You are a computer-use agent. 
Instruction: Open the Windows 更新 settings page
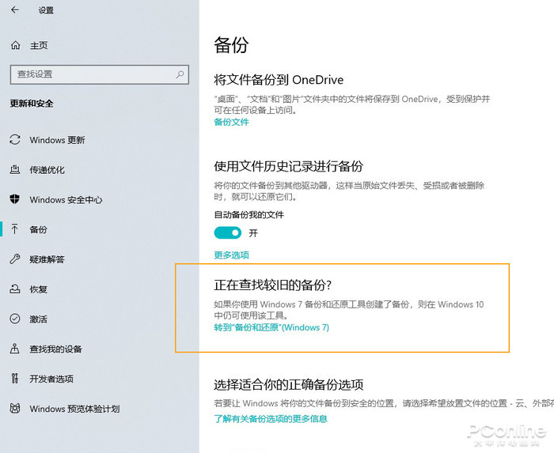(x=57, y=141)
